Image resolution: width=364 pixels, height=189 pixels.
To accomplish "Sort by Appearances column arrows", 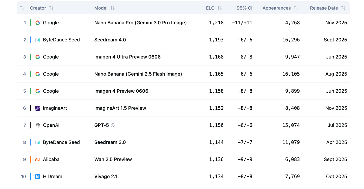I will (296, 8).
